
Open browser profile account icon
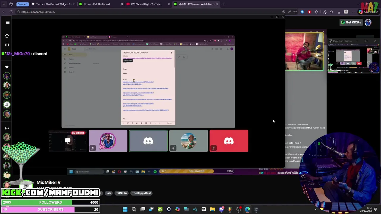pos(346,12)
